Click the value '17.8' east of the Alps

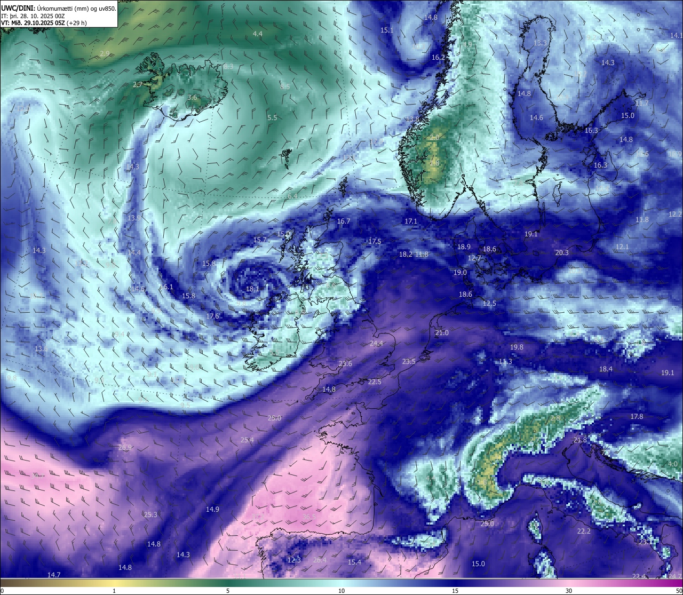pos(637,416)
